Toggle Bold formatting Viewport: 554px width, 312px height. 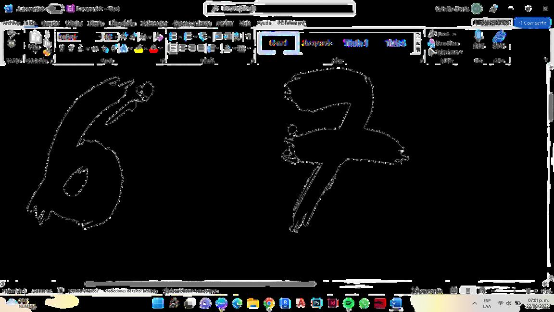[62, 48]
